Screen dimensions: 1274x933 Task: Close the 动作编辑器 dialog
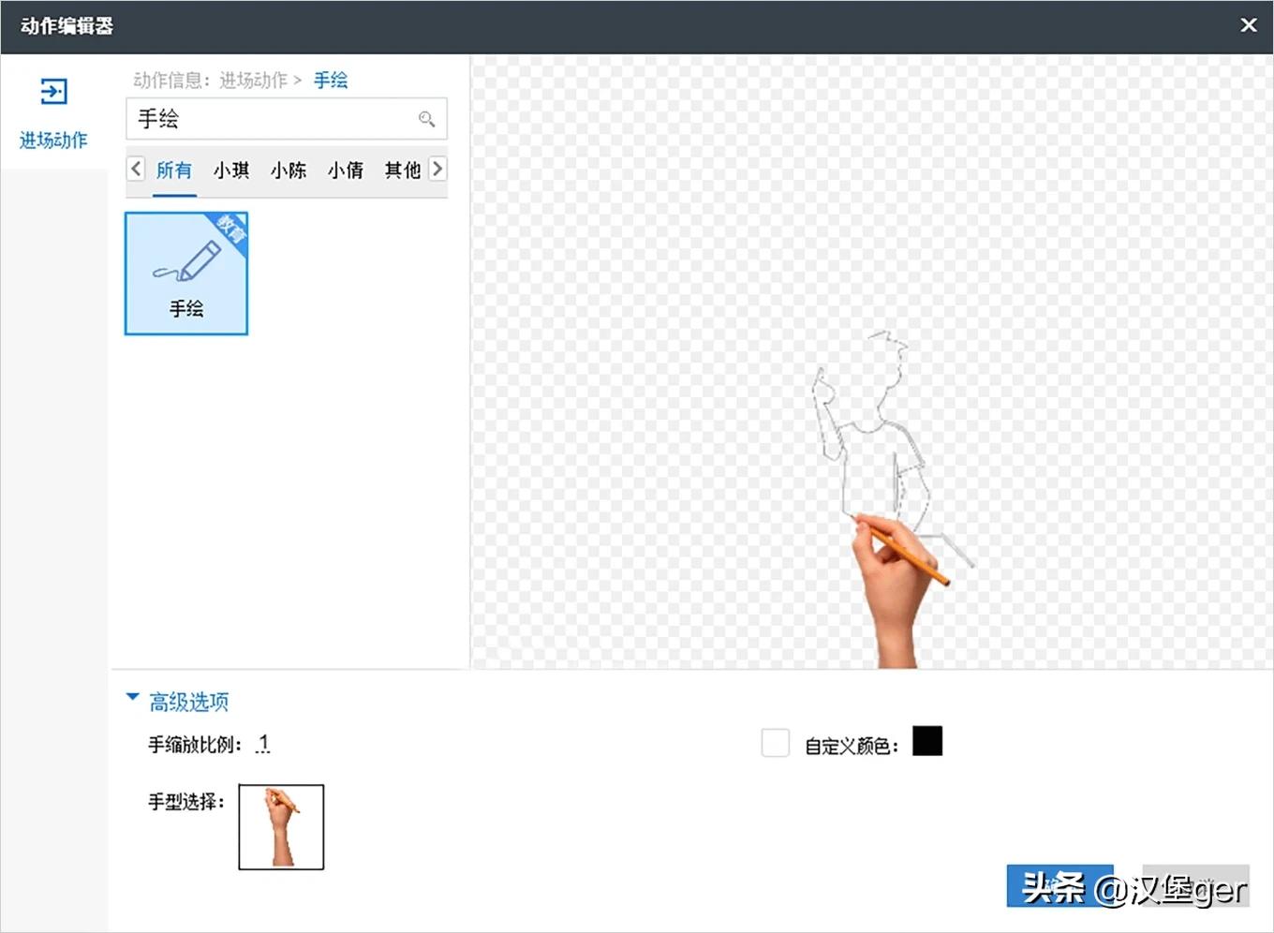pos(1248,25)
